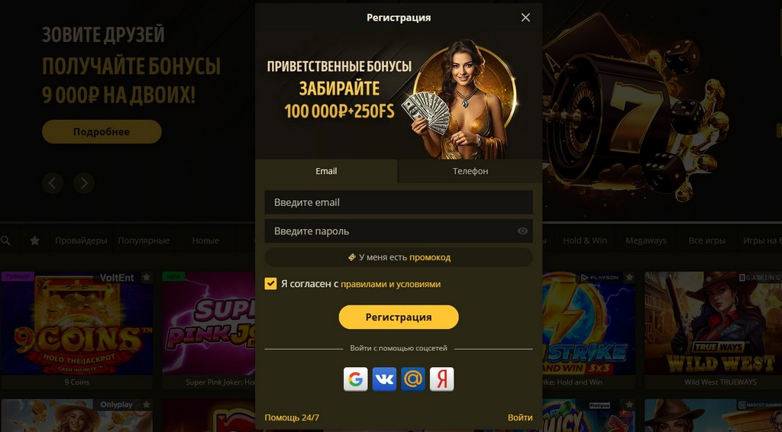The width and height of the screenshot is (782, 432).
Task: Open the правилами и условиями link
Action: tap(390, 284)
